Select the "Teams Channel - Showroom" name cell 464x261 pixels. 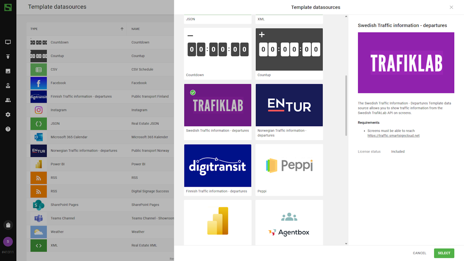coord(153,218)
